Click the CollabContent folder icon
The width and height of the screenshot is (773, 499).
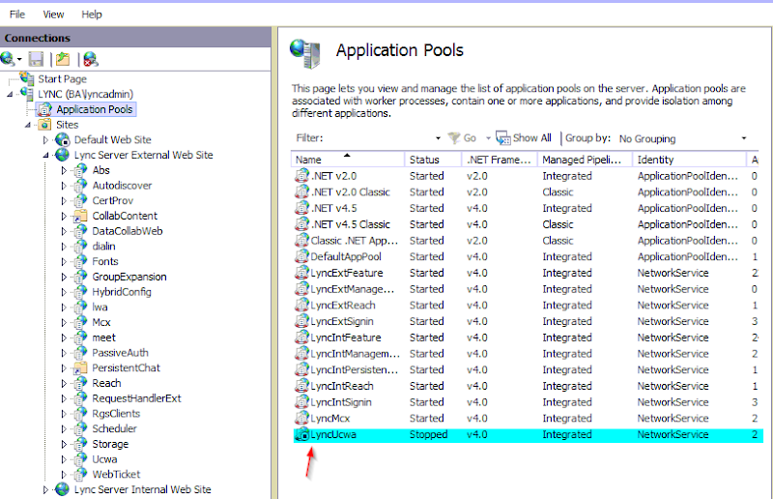pyautogui.click(x=80, y=217)
